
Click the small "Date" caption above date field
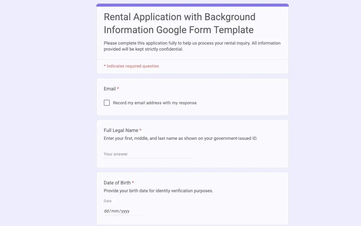[108, 201]
